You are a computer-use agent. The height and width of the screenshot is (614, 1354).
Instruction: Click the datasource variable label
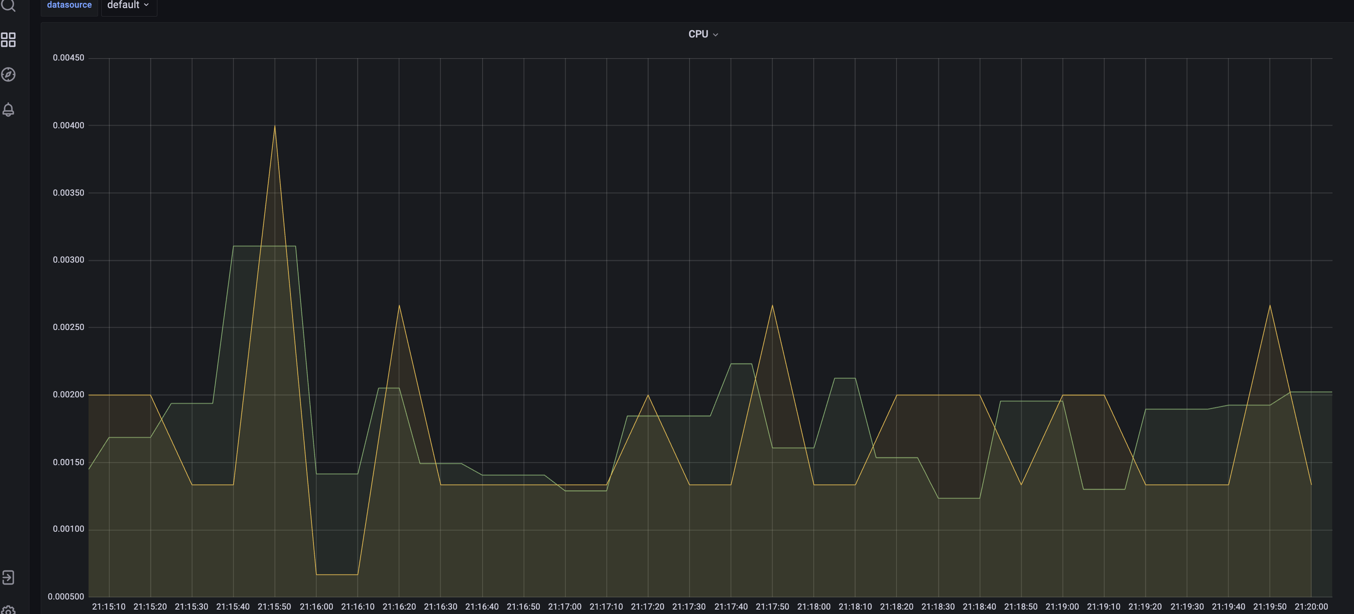tap(69, 5)
